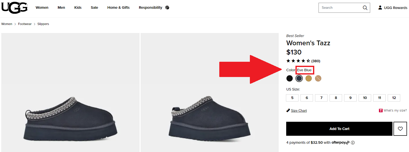Click the Size Chart ruler icon
Screen dimensions: 409x152
pos(288,110)
